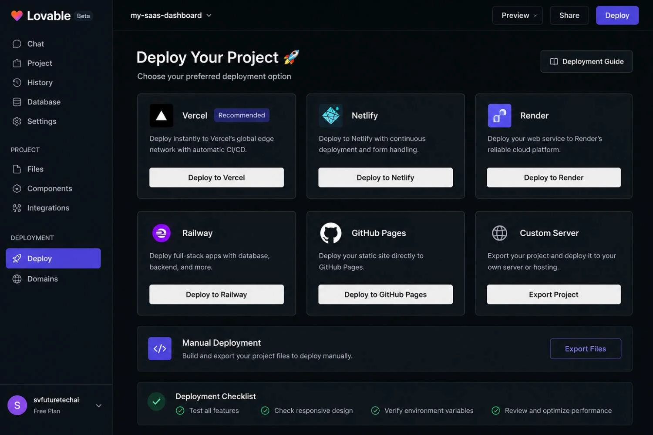Click the svfuturetechai username
This screenshot has width=653, height=435.
(x=56, y=400)
